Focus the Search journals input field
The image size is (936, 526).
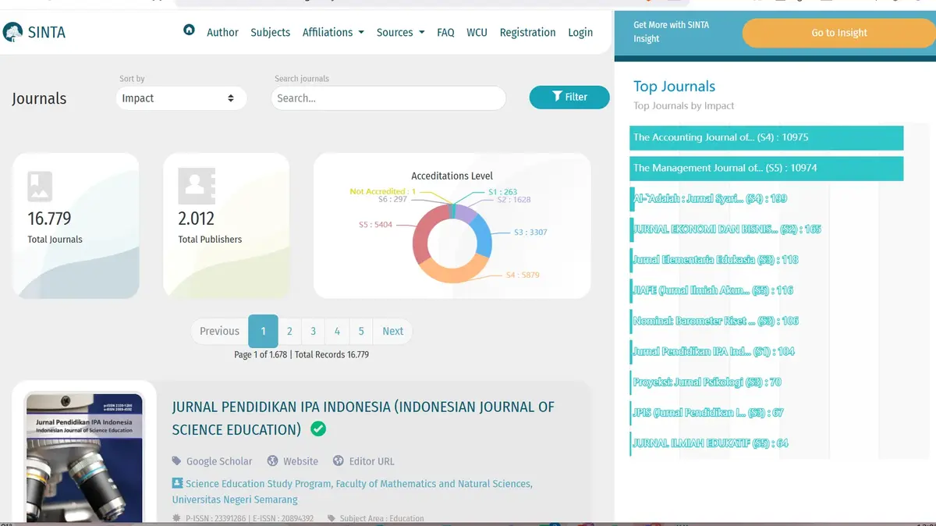388,98
